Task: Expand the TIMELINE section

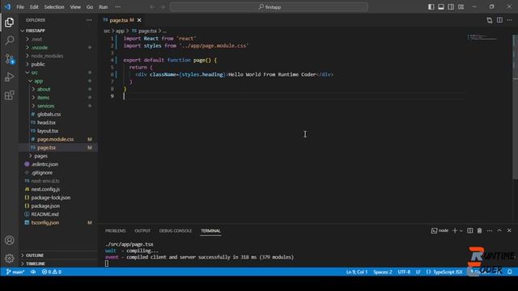Action: click(x=58, y=264)
